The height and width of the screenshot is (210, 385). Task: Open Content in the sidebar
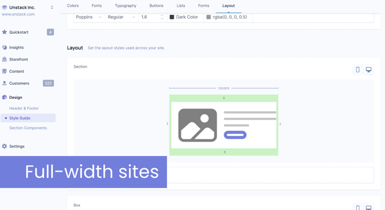17,72
